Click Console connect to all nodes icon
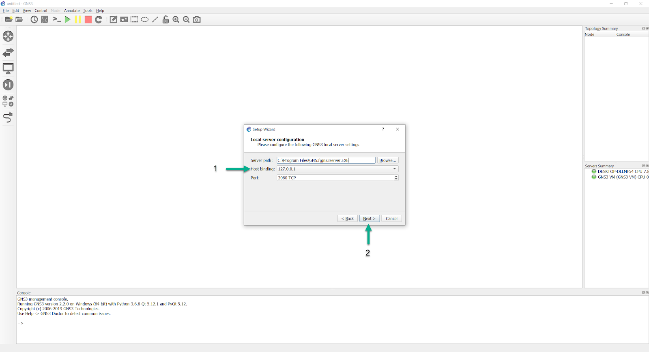Image resolution: width=649 pixels, height=352 pixels. pyautogui.click(x=57, y=19)
